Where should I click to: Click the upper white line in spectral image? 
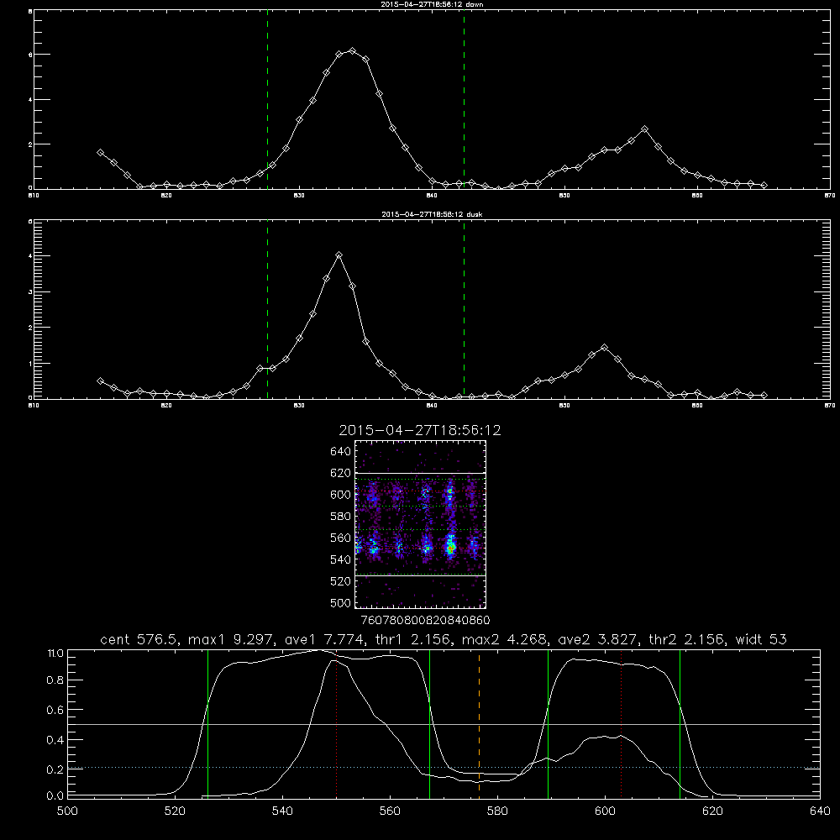[x=421, y=474]
